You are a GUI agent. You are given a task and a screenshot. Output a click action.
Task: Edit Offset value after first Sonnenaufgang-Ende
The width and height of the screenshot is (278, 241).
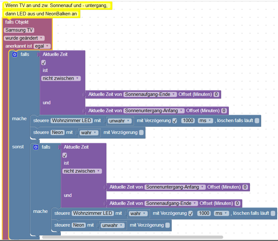pos(216,94)
